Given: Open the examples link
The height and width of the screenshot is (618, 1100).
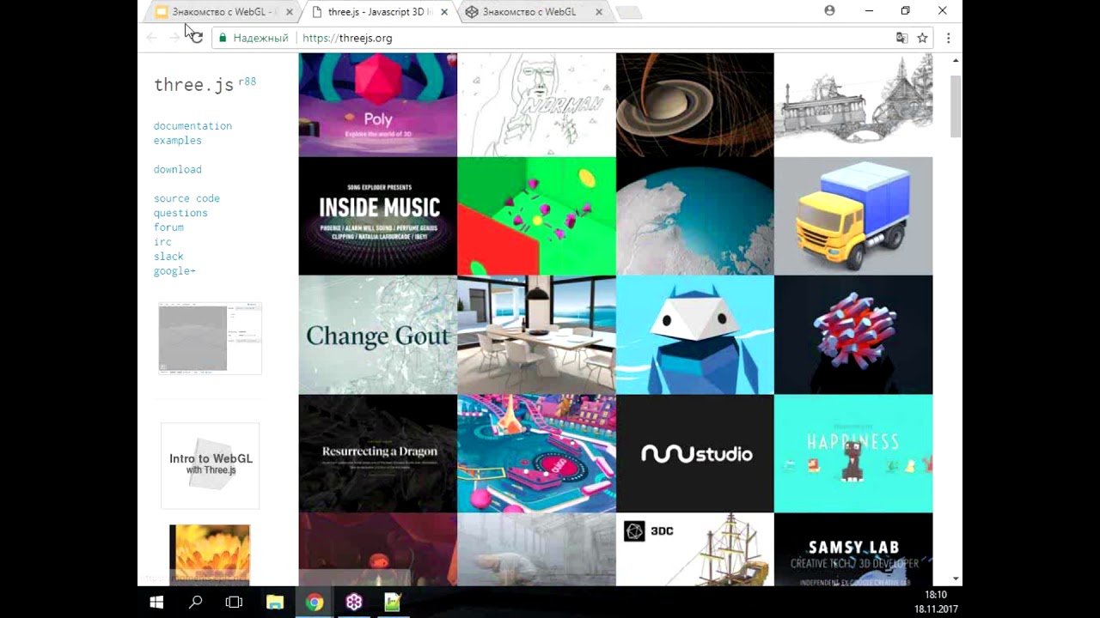Looking at the screenshot, I should (178, 141).
